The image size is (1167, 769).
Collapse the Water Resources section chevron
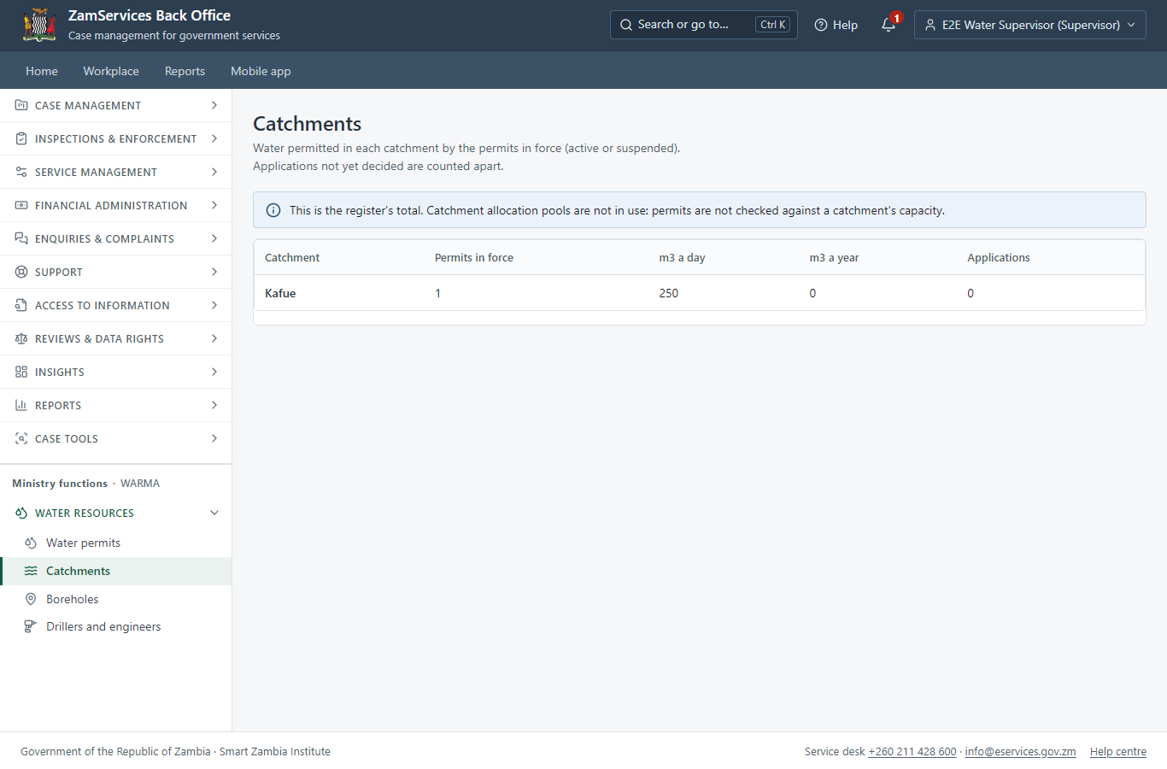(x=214, y=513)
